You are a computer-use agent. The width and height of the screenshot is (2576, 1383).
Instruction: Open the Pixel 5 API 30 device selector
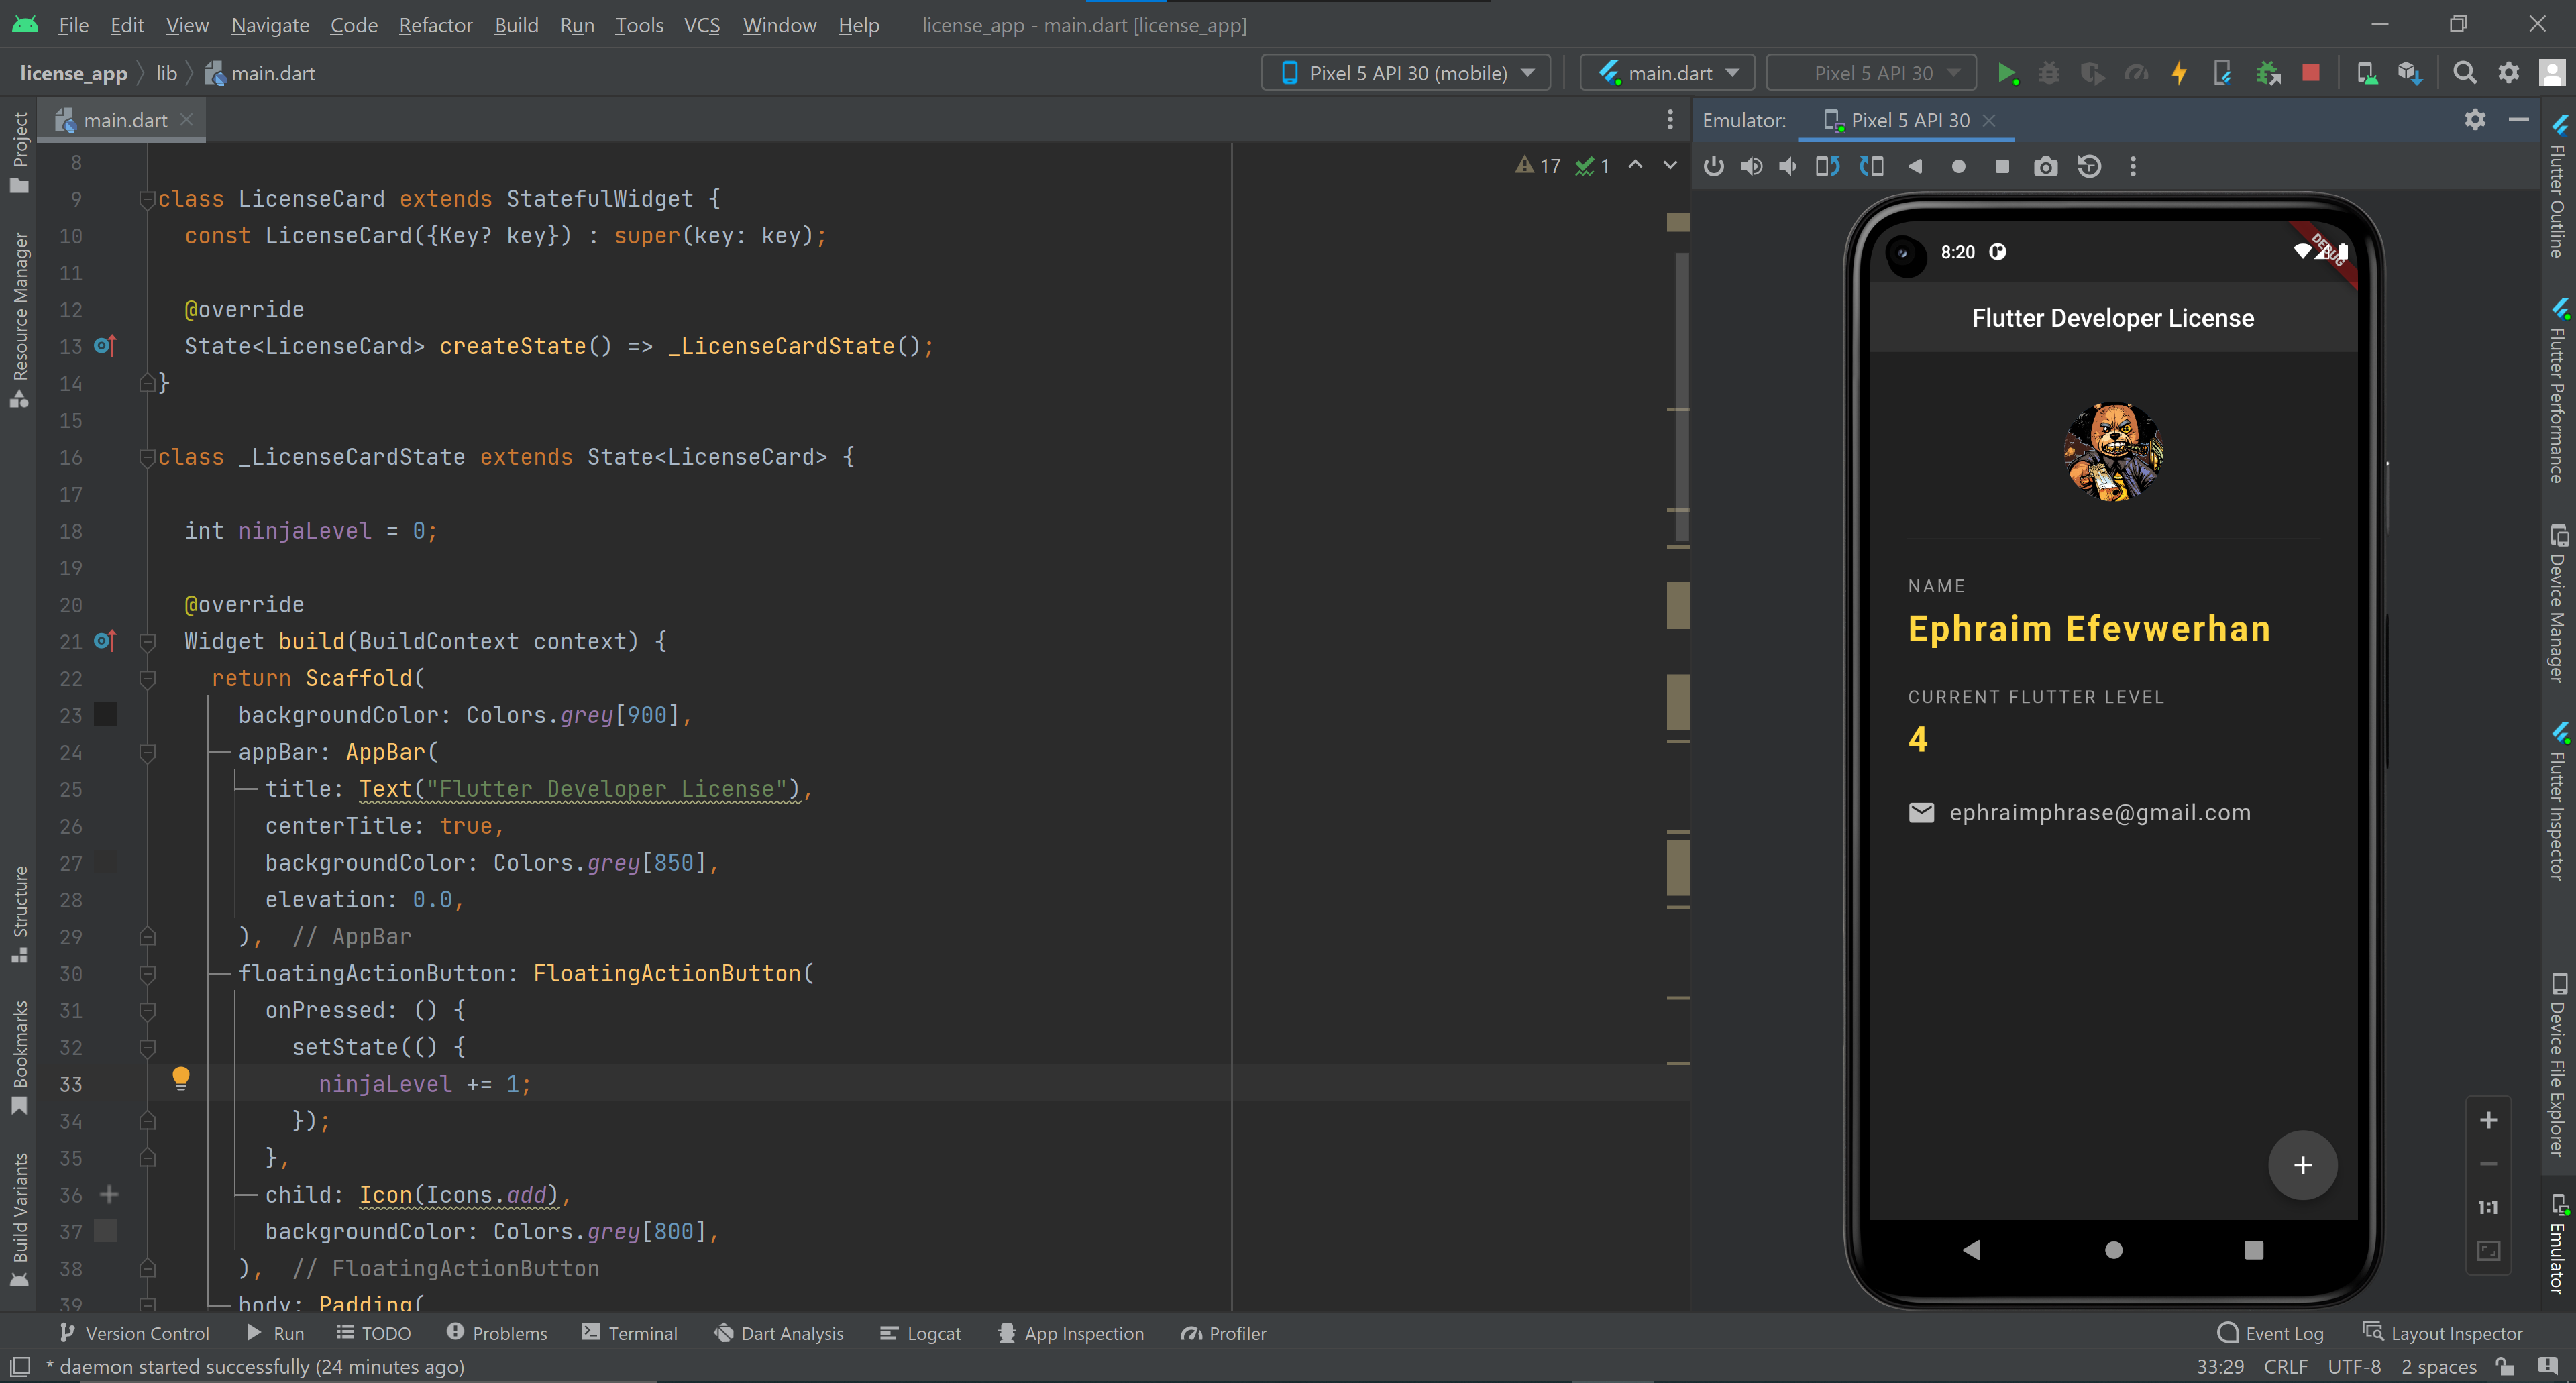(1405, 72)
